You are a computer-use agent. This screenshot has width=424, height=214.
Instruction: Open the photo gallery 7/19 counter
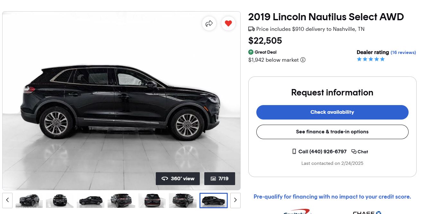point(219,179)
